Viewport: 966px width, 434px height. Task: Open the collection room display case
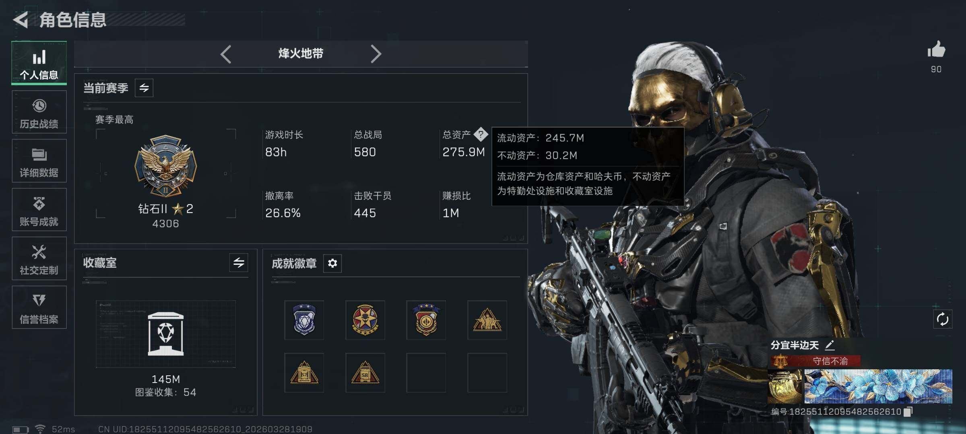[166, 334]
